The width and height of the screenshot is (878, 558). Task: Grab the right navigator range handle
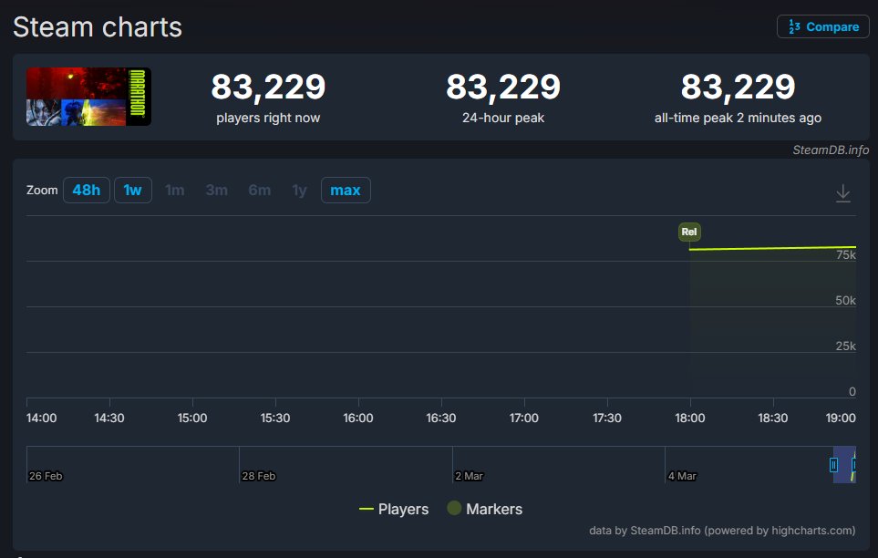pyautogui.click(x=854, y=464)
